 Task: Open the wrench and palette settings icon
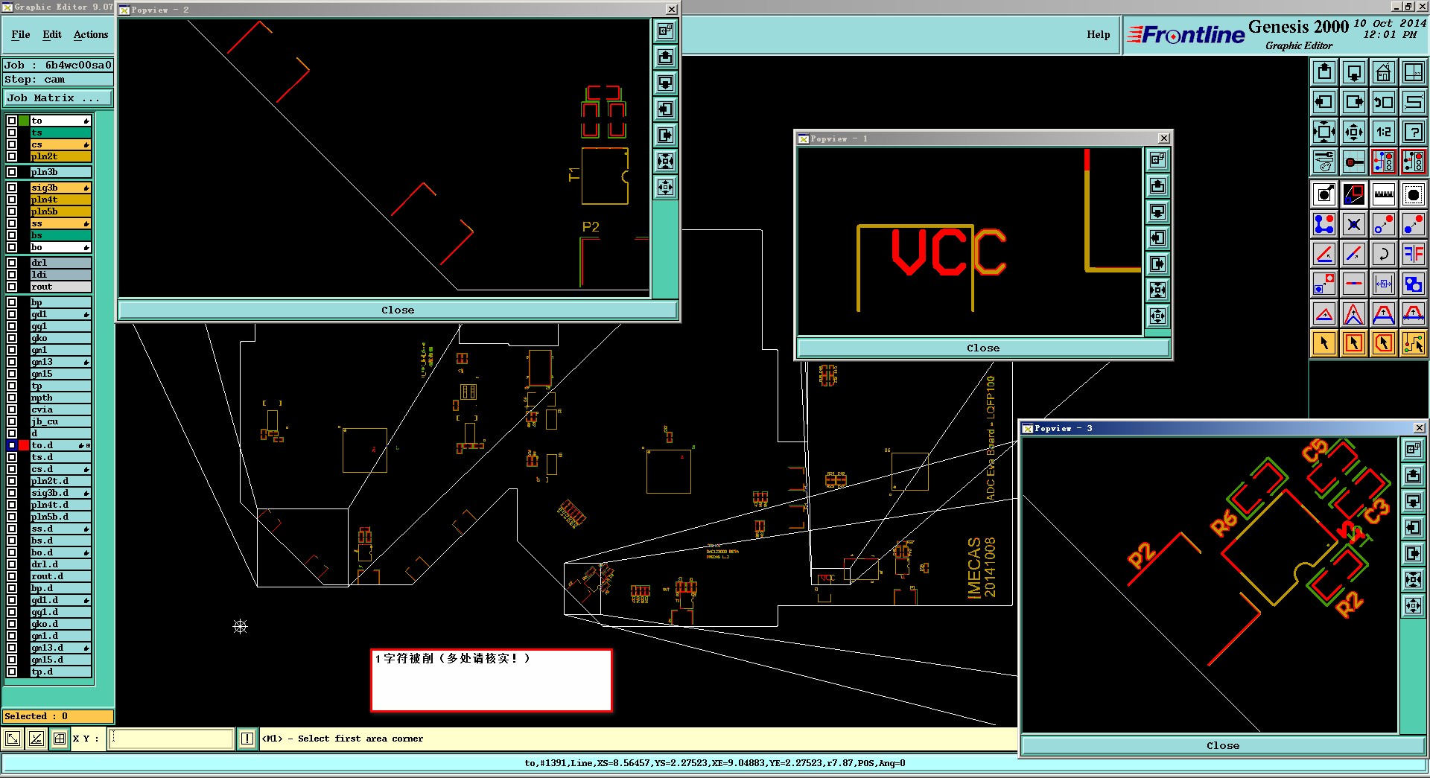(1324, 162)
